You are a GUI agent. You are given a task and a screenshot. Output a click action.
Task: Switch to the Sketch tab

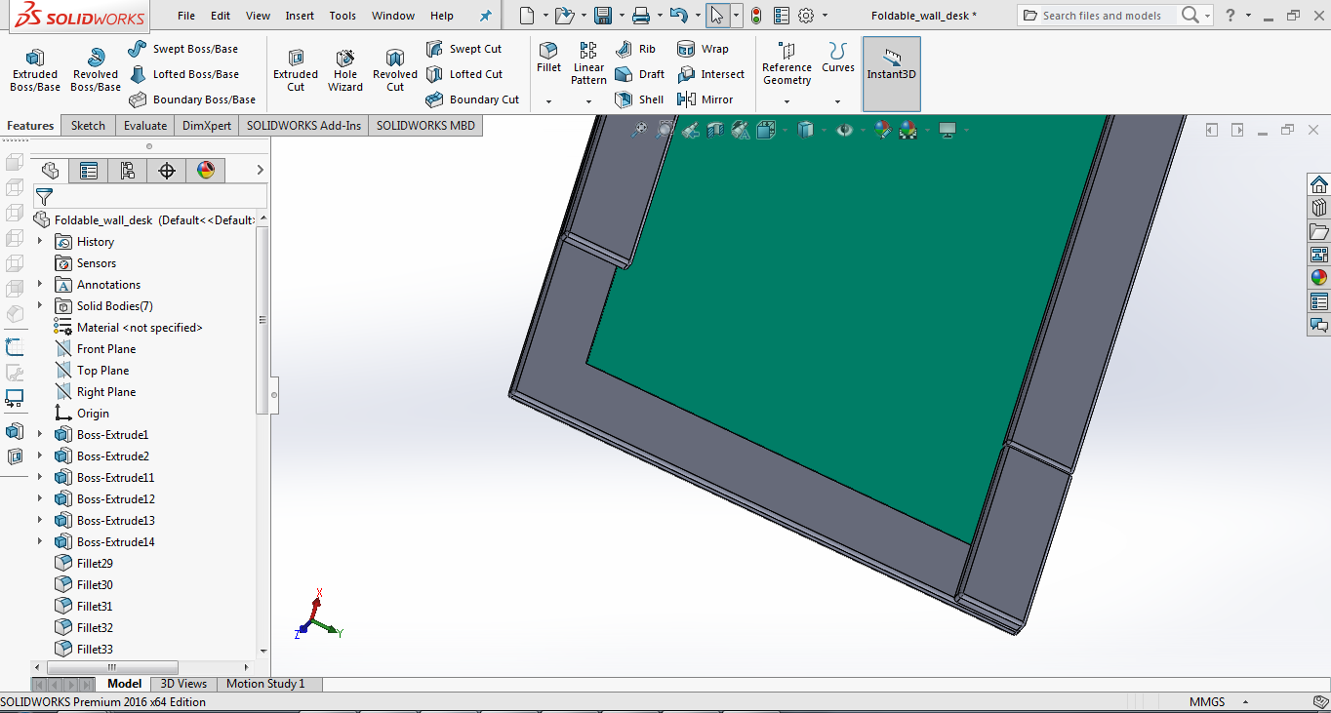[88, 125]
